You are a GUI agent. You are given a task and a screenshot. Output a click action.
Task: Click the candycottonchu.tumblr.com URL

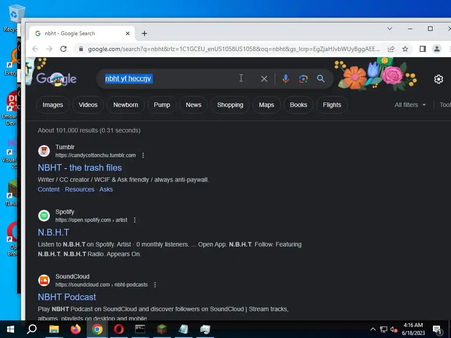[96, 155]
